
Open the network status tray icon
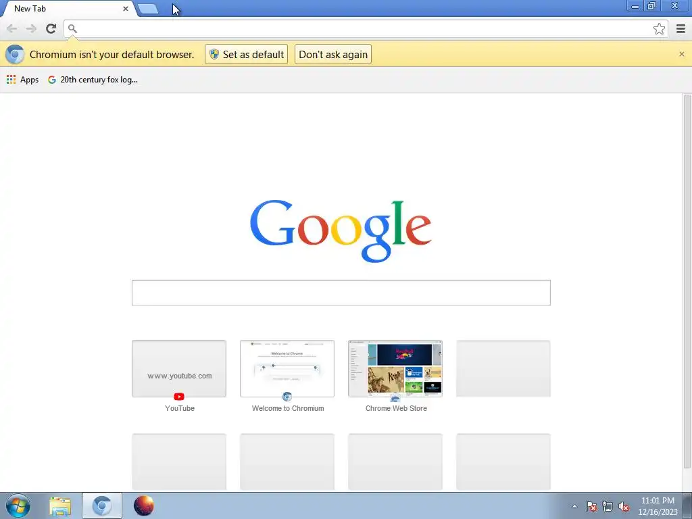[608, 506]
